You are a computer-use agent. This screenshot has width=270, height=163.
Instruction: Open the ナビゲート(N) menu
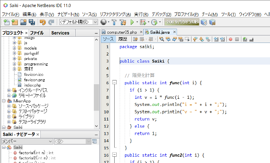68,14
